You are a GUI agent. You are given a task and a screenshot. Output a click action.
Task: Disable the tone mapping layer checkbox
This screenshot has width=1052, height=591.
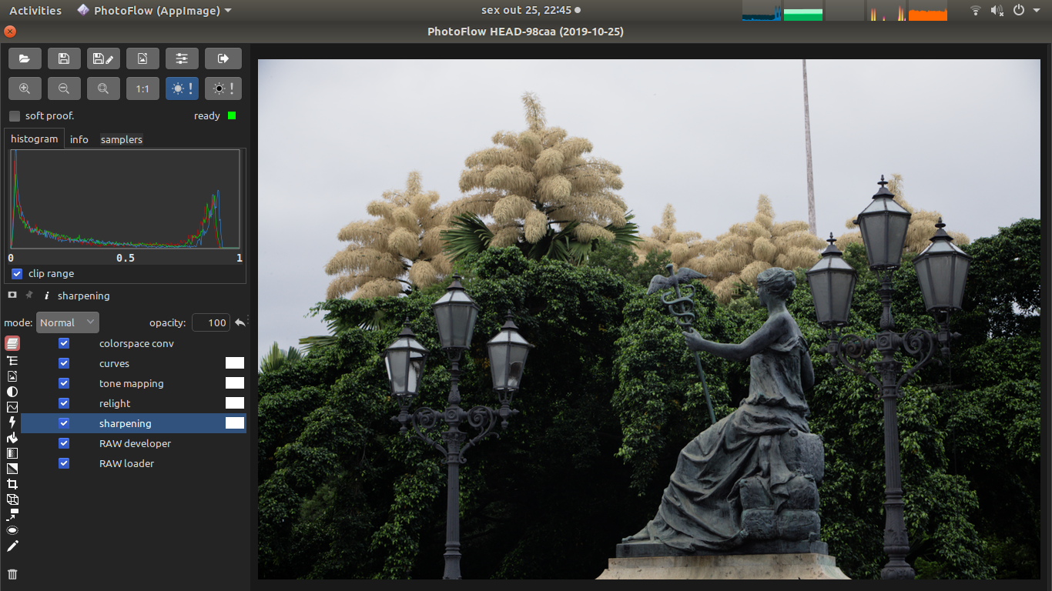coord(64,383)
